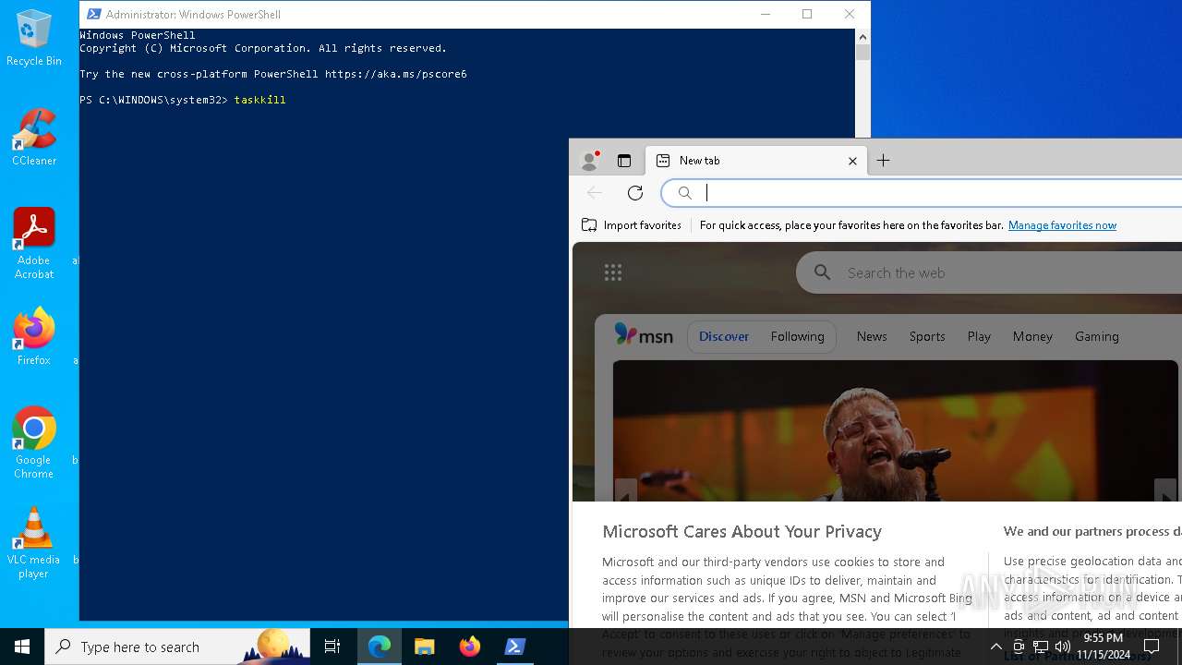Click the Edge back arrow
The width and height of the screenshot is (1182, 665).
click(x=595, y=192)
